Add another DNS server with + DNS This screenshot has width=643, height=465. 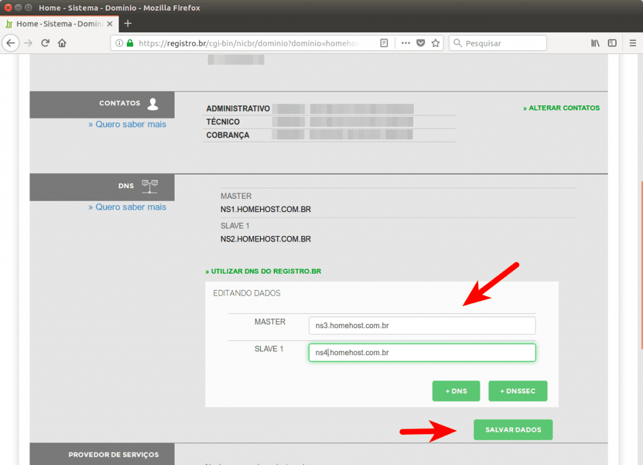tap(456, 391)
